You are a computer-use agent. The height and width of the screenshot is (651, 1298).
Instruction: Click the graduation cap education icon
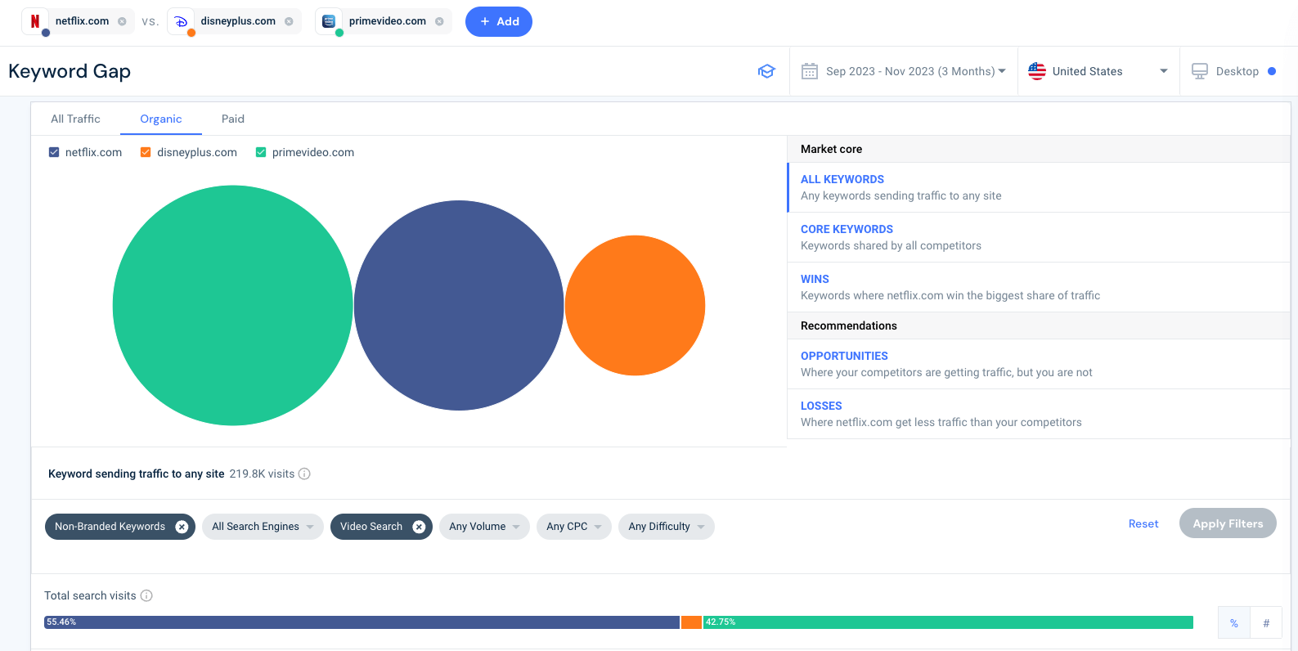[x=766, y=71]
